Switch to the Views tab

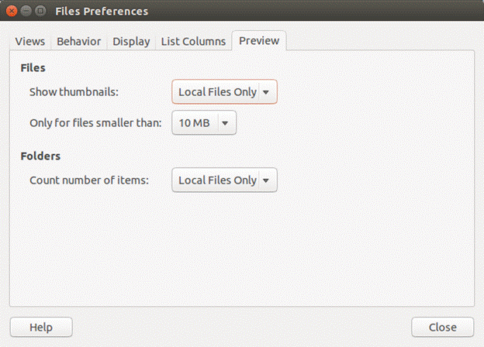coord(30,41)
